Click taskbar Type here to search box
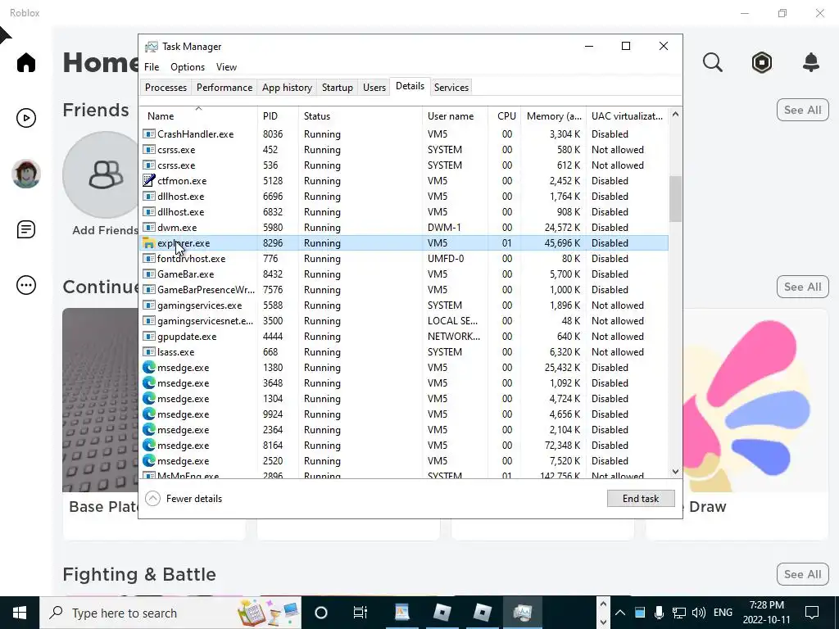Image resolution: width=839 pixels, height=629 pixels. 170,613
